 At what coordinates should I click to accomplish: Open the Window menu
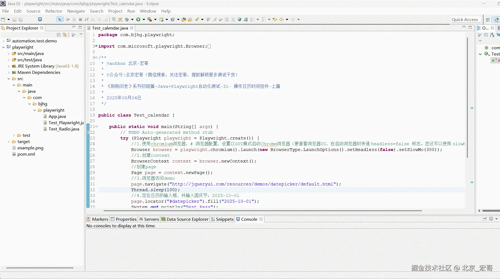click(x=148, y=11)
